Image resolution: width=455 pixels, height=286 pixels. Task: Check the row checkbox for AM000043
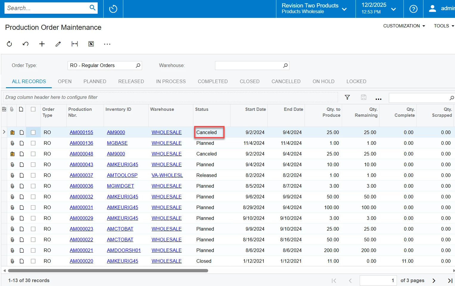pos(33,164)
